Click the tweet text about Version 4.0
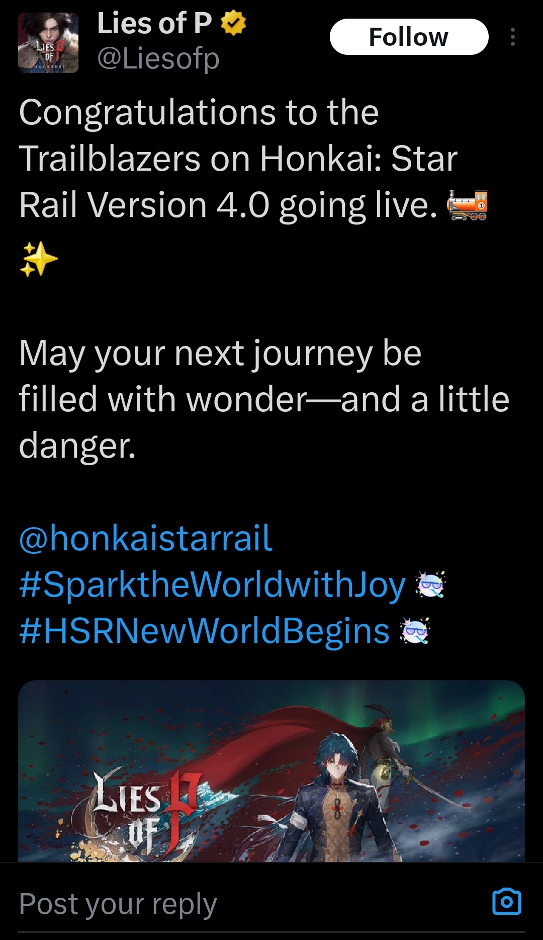Image resolution: width=543 pixels, height=940 pixels. tap(253, 159)
